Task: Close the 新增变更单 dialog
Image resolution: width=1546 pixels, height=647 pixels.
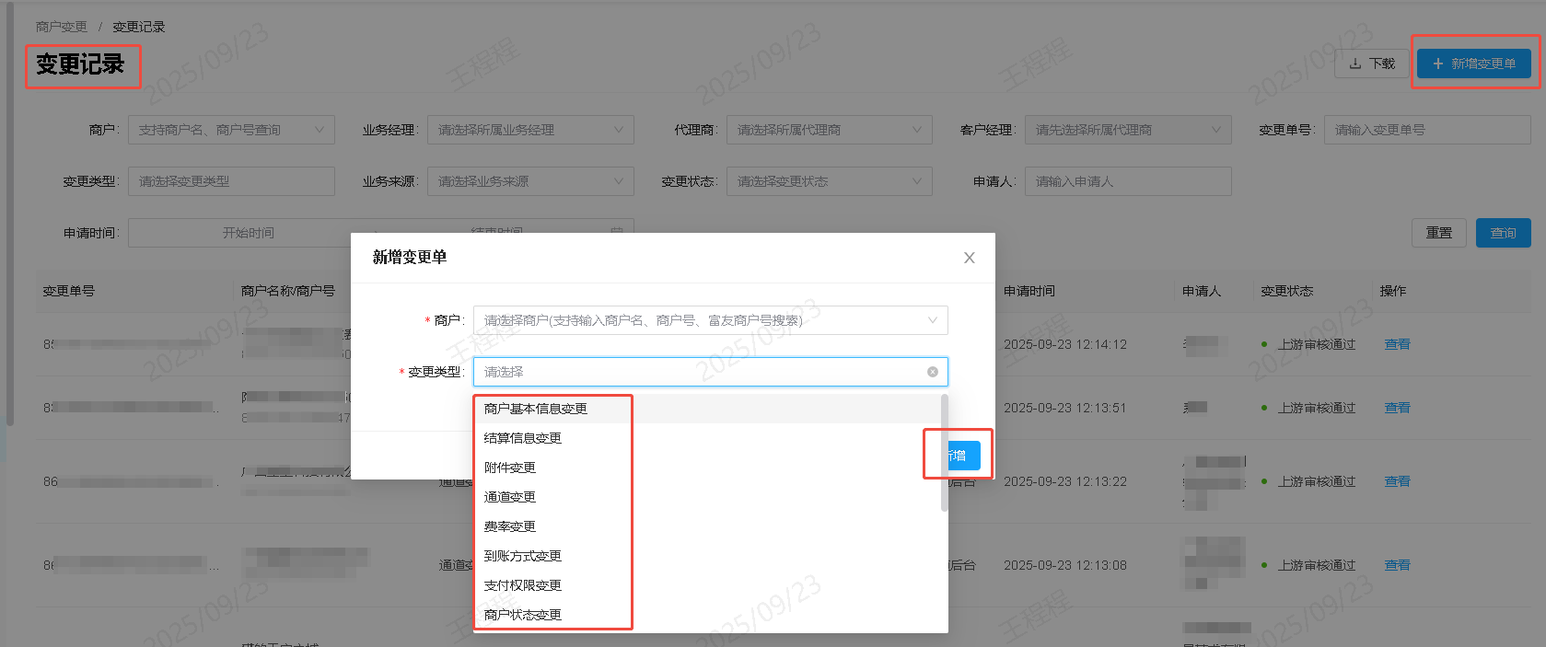Action: (969, 258)
